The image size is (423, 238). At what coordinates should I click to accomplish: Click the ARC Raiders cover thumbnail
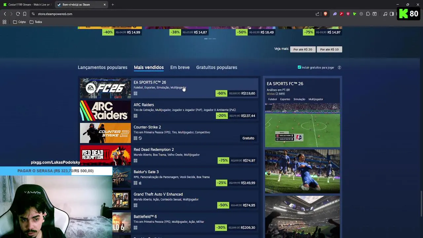[x=105, y=110]
